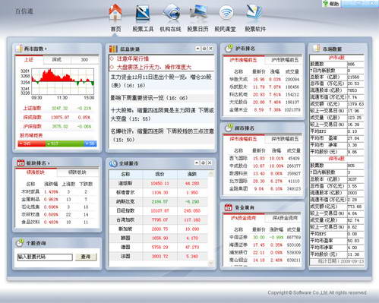Click the 深市排名 clock icon
The width and height of the screenshot is (379, 303).
tap(229, 128)
